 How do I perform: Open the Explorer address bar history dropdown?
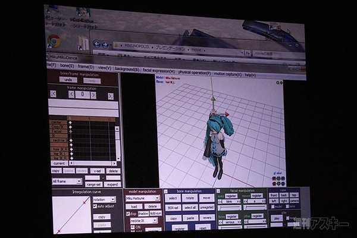point(242,53)
